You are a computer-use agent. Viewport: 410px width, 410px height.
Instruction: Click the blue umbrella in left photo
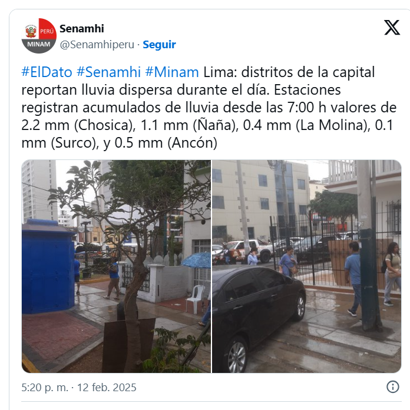196,260
